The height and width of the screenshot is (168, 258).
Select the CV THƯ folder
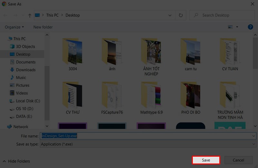[x=72, y=98]
